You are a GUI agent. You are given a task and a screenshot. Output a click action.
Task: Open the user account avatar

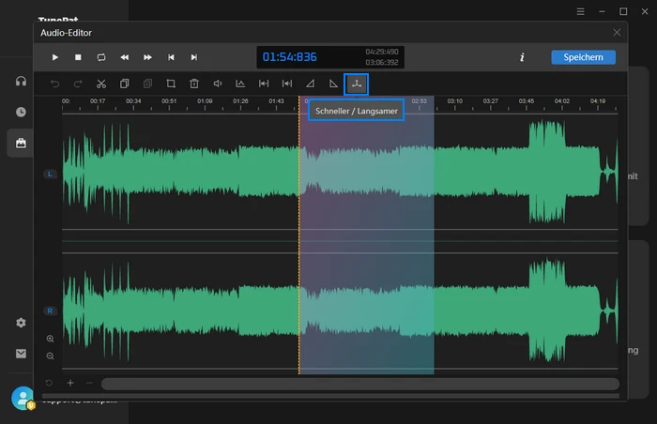tap(23, 398)
